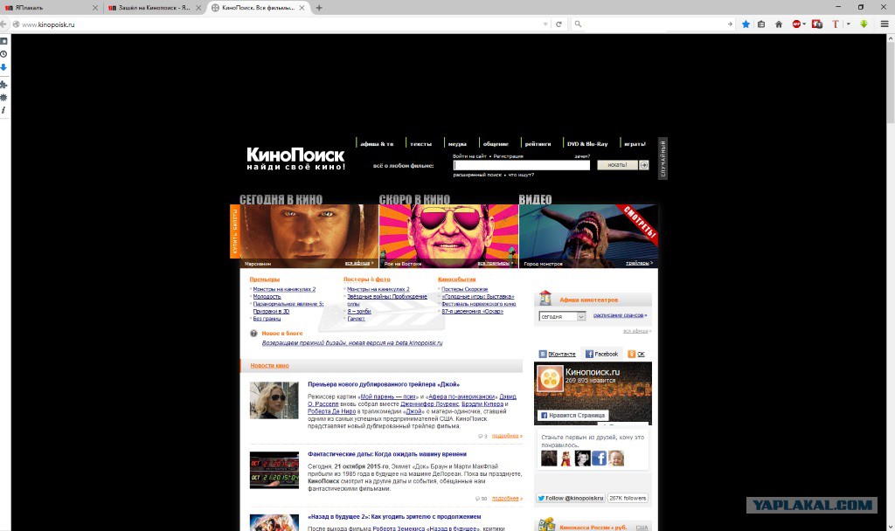Expand the Adblock Plus dropdown arrow

[804, 24]
